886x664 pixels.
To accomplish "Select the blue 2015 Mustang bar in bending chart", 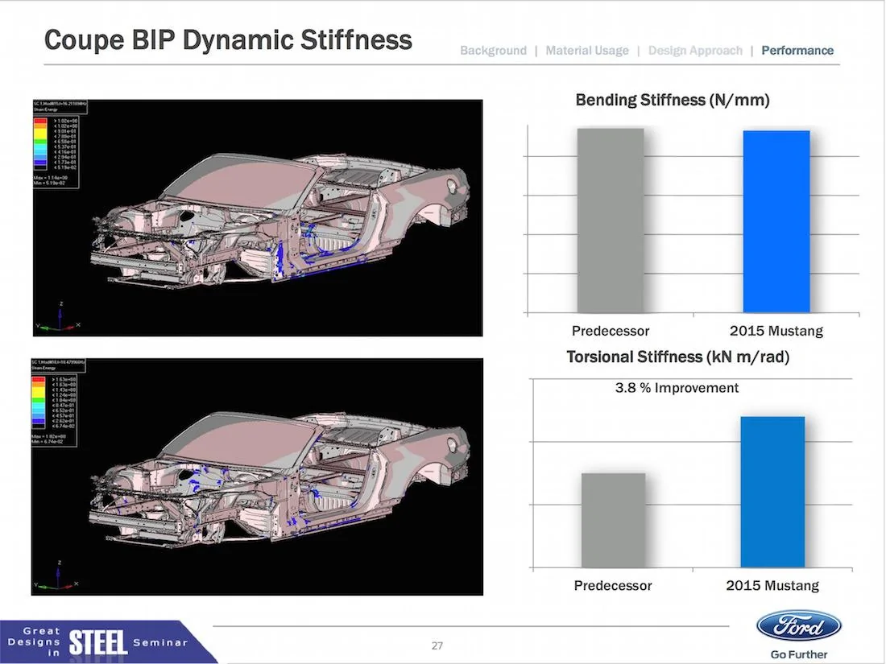I will click(x=776, y=221).
